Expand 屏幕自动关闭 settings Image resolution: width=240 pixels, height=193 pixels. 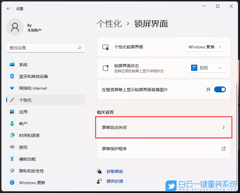pos(163,128)
